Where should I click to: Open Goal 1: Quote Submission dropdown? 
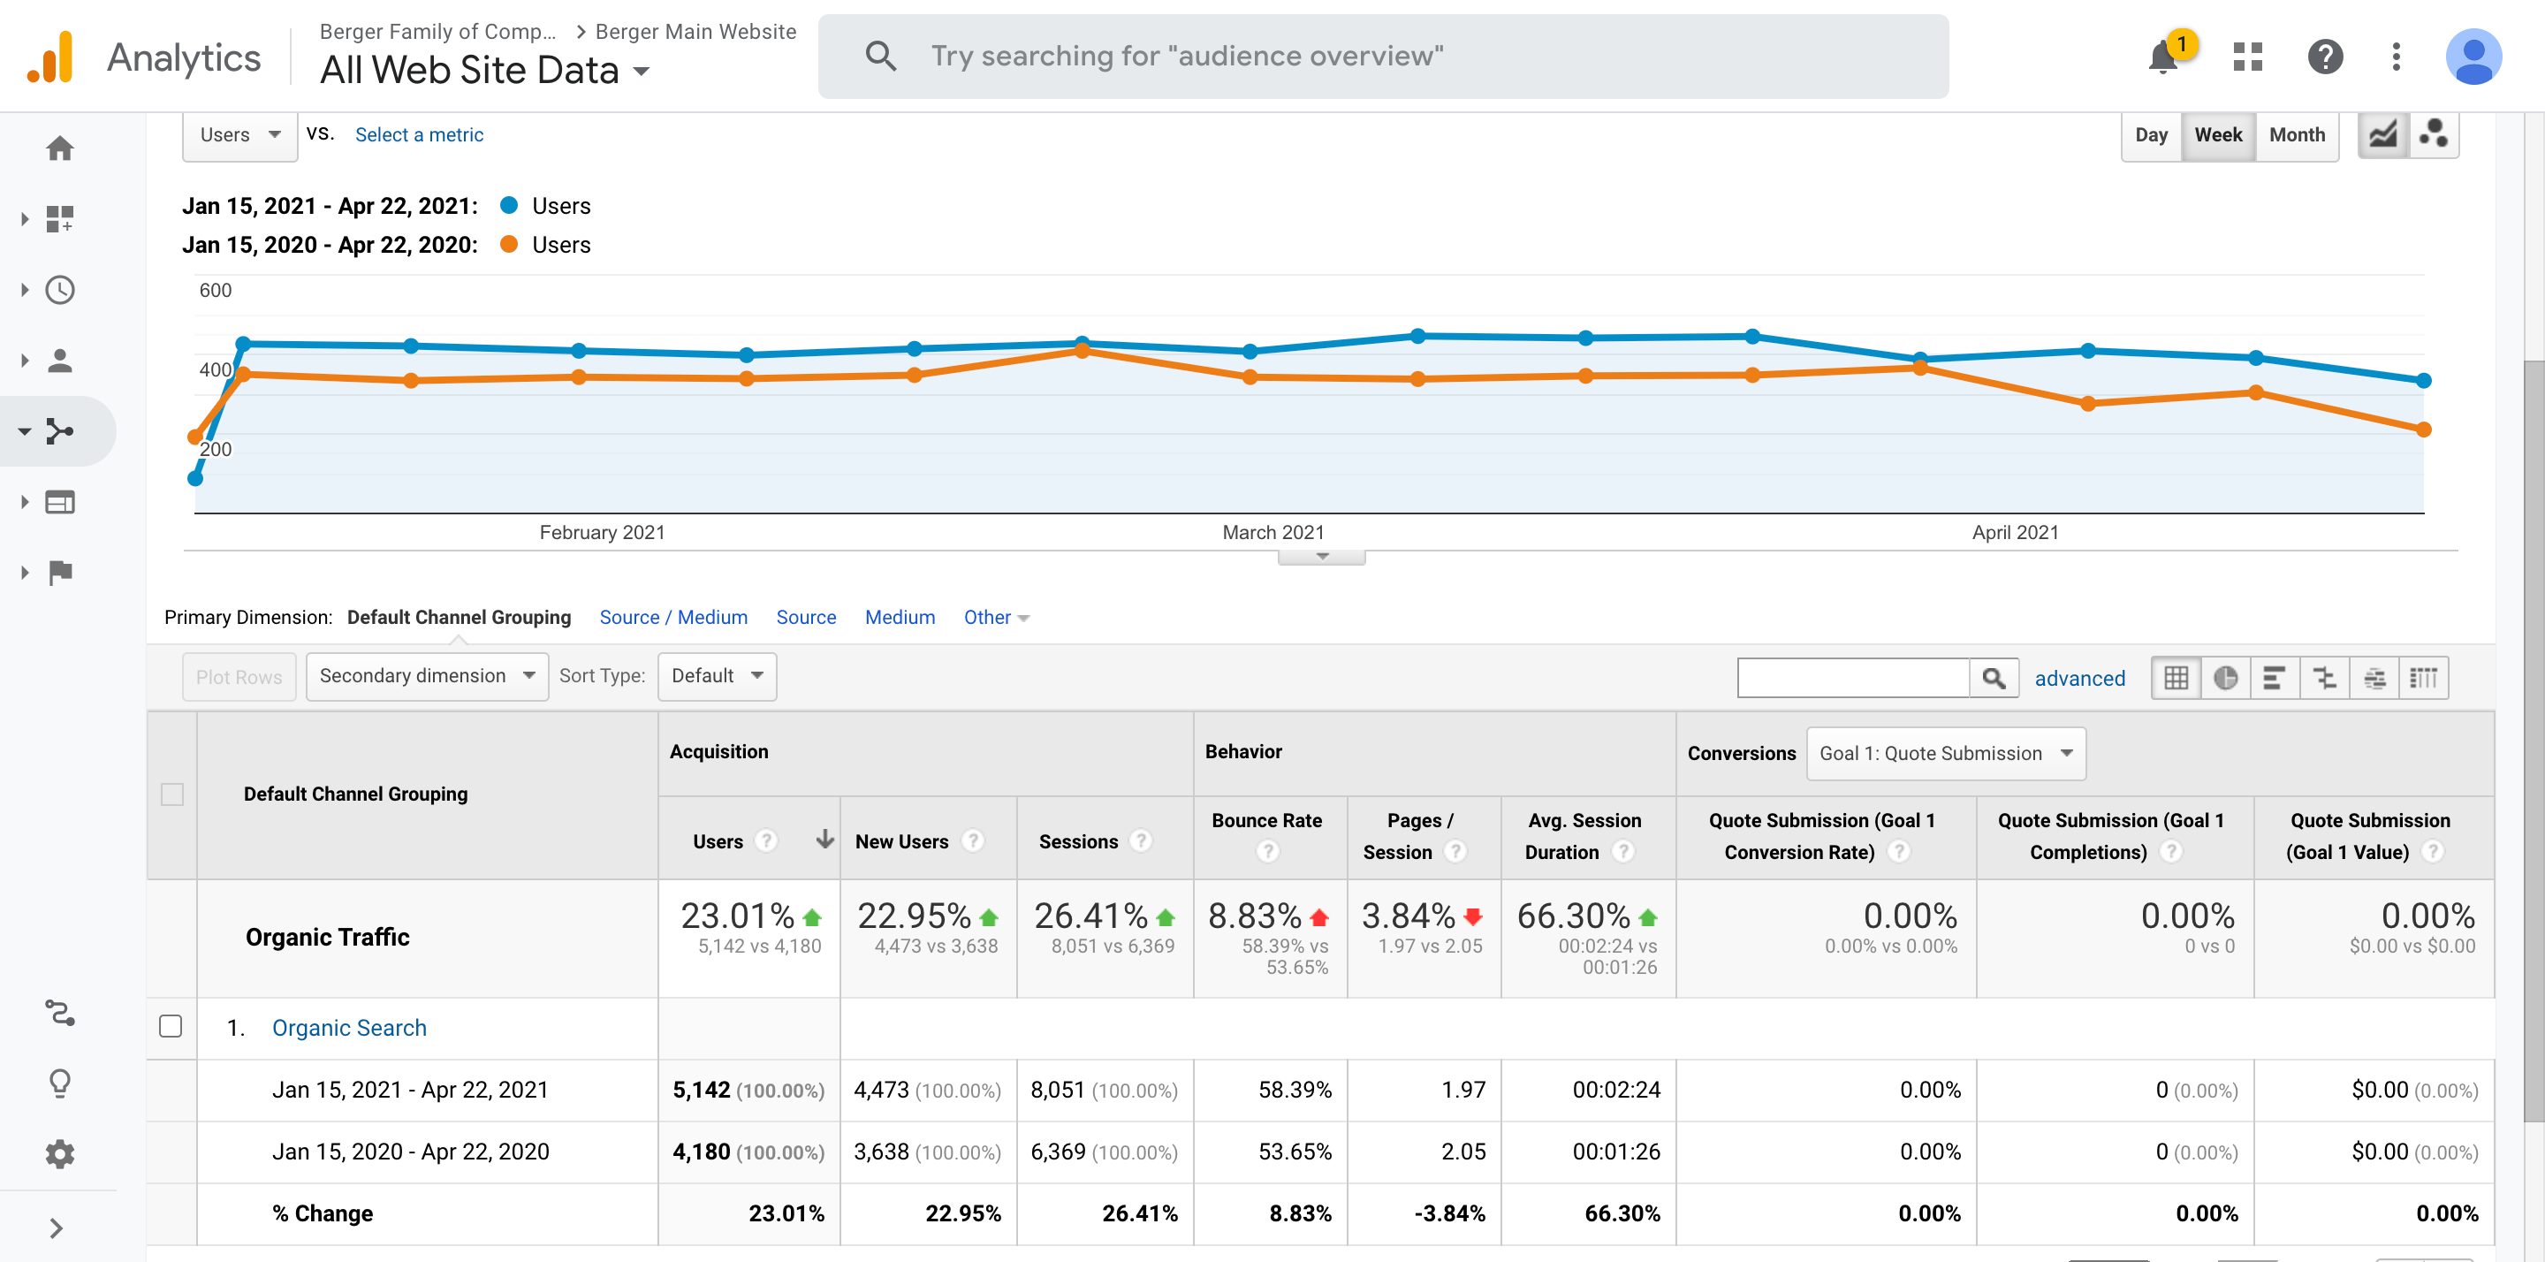tap(1945, 753)
